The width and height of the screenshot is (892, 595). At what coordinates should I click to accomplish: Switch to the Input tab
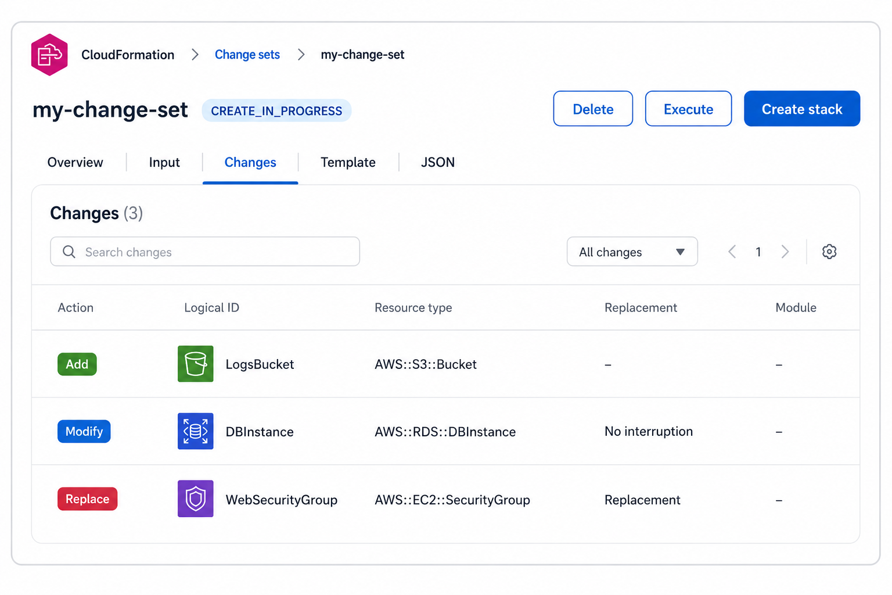tap(164, 162)
